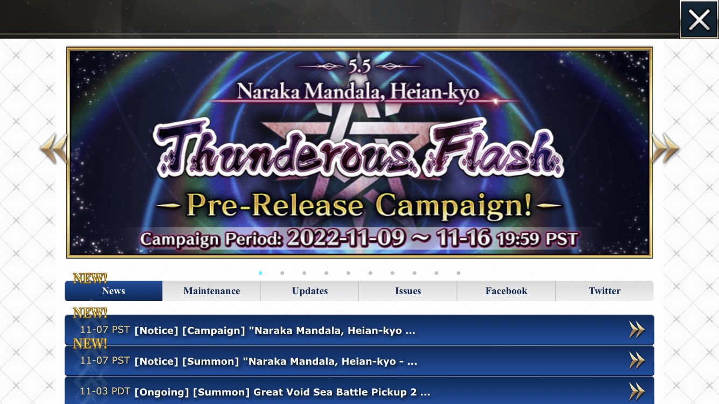Open Great Void Sea Battle Pickup 2 notice
This screenshot has height=404, width=719.
coord(359,391)
